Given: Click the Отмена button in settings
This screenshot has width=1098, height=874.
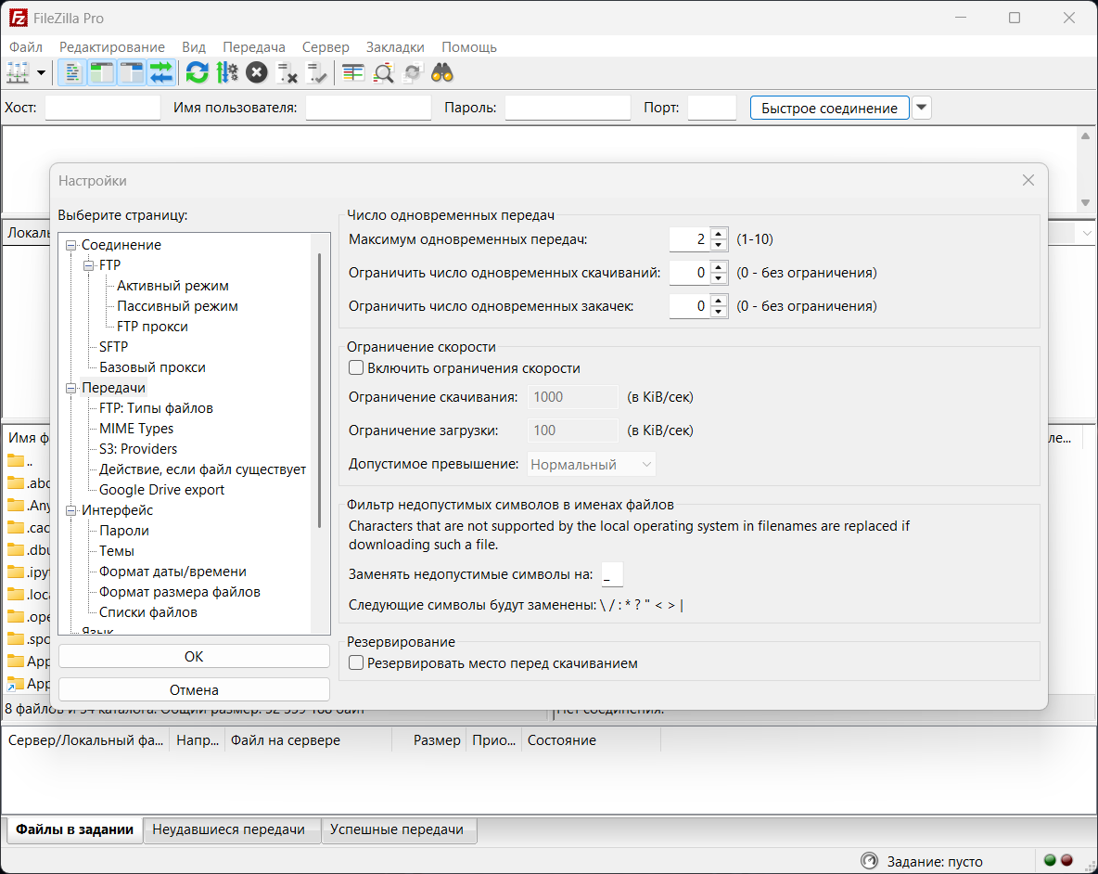Looking at the screenshot, I should pyautogui.click(x=194, y=689).
